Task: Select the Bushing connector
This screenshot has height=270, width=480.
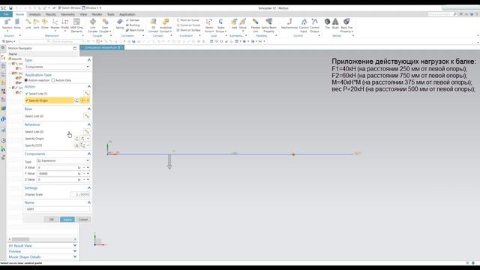Action: click(x=133, y=25)
